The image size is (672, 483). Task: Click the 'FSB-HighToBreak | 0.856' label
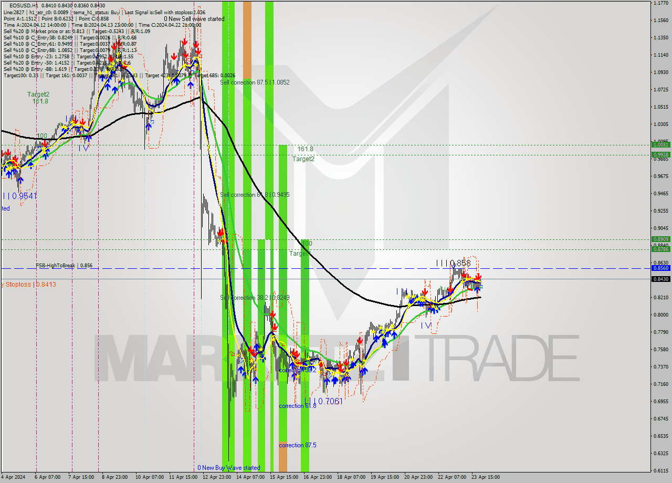[64, 266]
